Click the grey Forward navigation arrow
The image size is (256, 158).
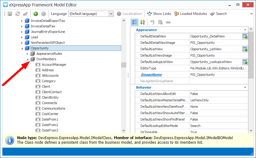point(44,14)
